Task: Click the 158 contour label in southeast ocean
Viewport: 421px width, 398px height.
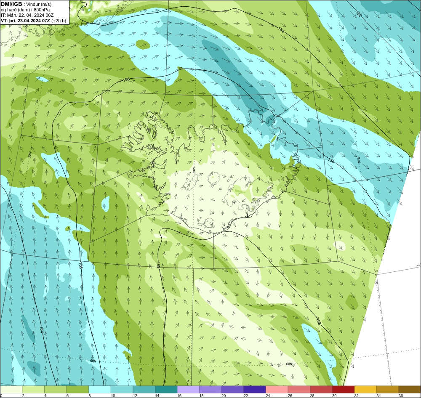Action: 318,321
